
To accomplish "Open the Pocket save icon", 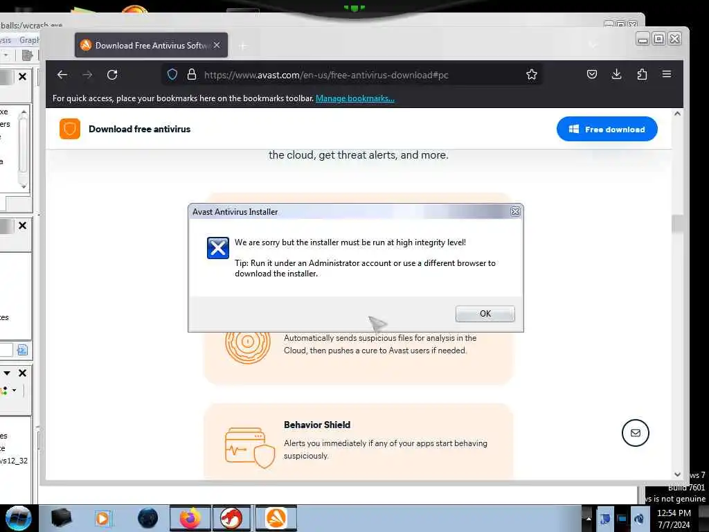I will pyautogui.click(x=592, y=74).
